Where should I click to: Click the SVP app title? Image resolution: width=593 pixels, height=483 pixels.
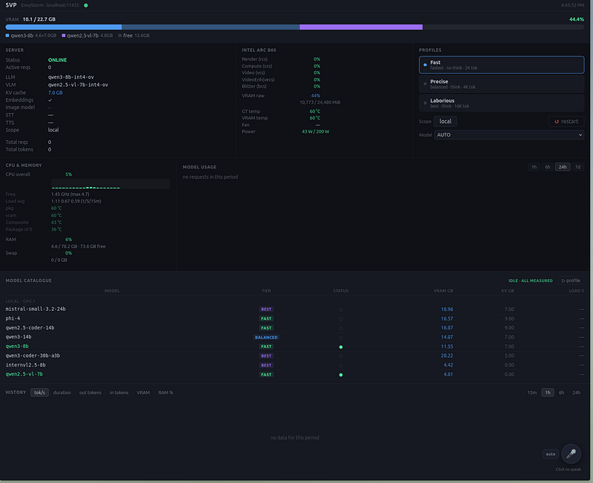(x=11, y=5)
